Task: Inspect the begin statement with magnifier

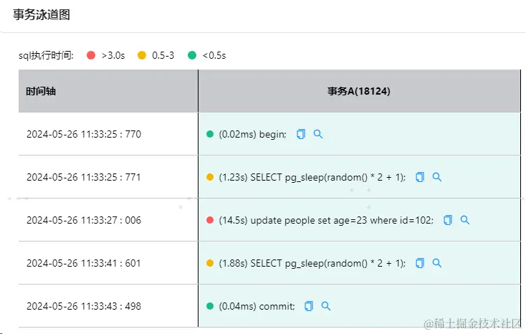Action: pyautogui.click(x=318, y=134)
